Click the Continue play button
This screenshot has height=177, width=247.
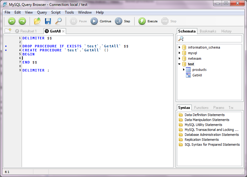(101, 21)
